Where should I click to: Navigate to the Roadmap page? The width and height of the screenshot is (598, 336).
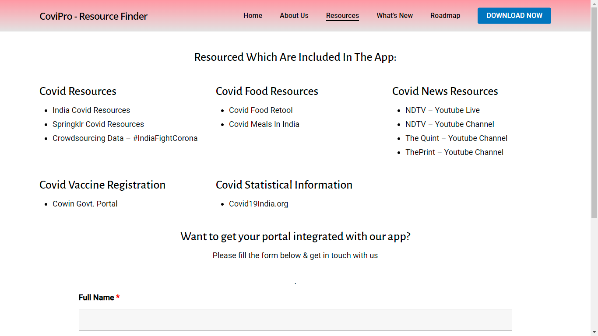[445, 16]
